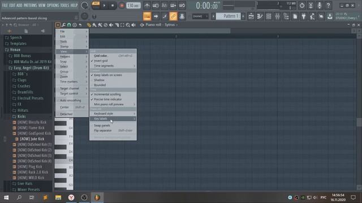The width and height of the screenshot is (362, 203).
Task: Expand the Snap submenu
Action: click(72, 61)
